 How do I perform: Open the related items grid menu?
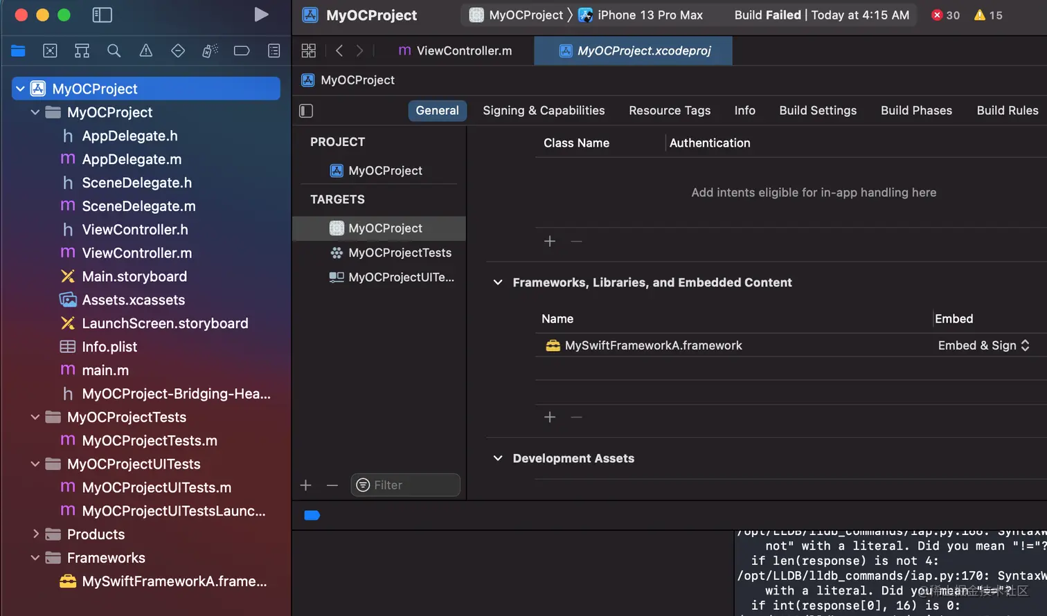pyautogui.click(x=309, y=51)
